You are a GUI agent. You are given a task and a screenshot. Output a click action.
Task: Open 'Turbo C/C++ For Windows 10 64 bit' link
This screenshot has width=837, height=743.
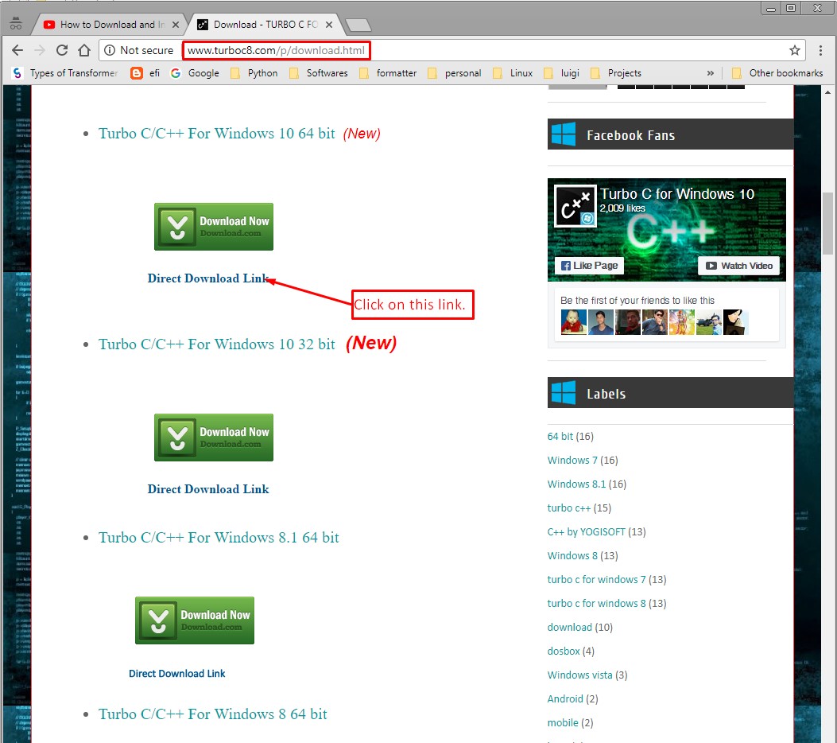(x=217, y=133)
